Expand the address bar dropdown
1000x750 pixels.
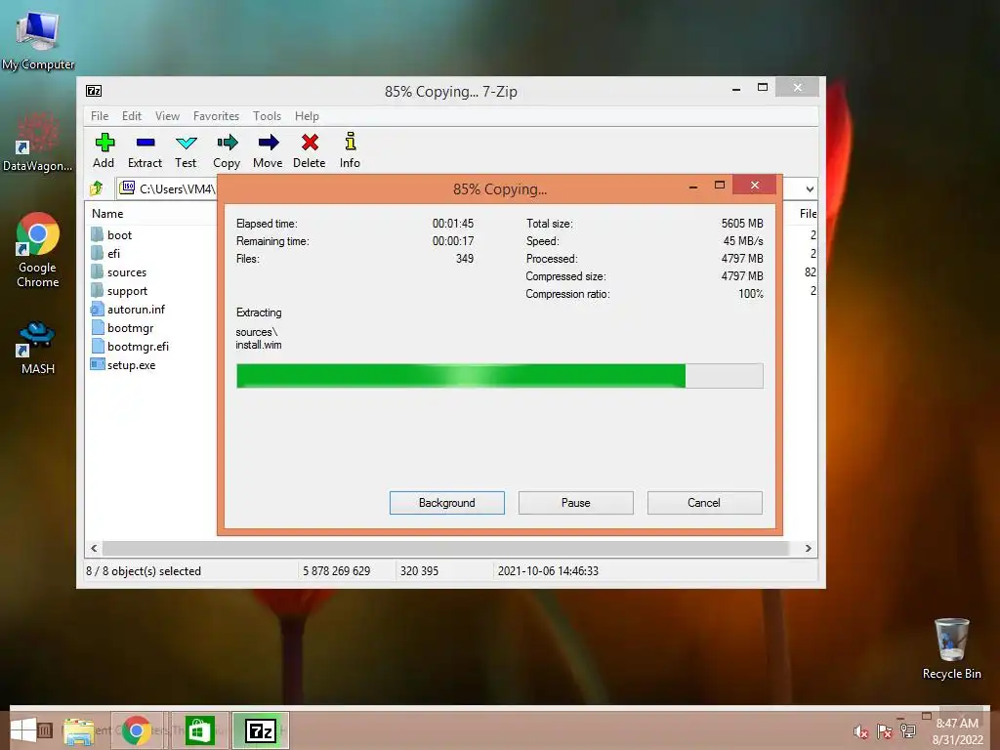(x=810, y=188)
